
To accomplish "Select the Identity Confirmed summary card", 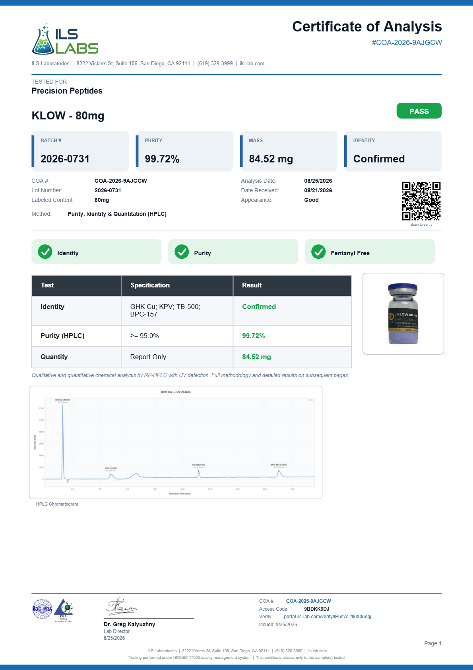I will [x=393, y=151].
